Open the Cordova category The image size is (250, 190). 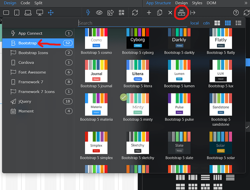pyautogui.click(x=38, y=62)
